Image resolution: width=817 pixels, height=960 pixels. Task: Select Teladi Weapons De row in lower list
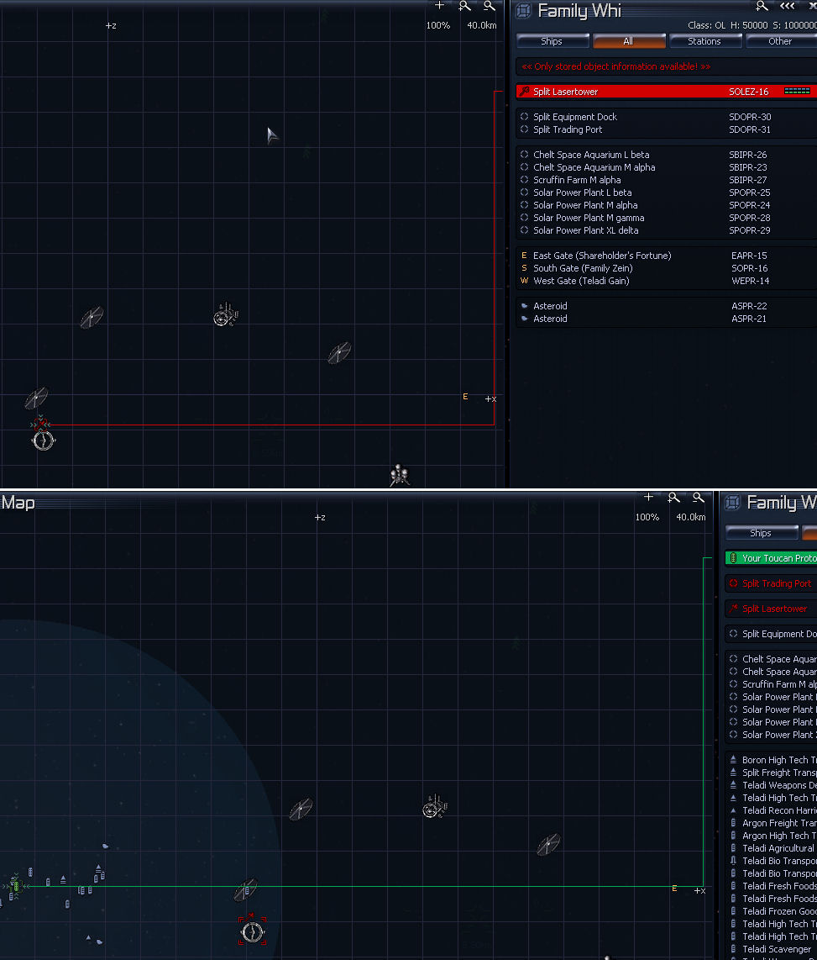tap(771, 785)
